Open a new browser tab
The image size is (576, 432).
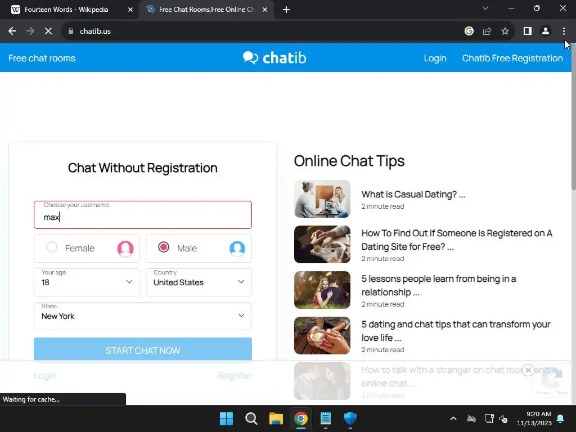coord(286,10)
